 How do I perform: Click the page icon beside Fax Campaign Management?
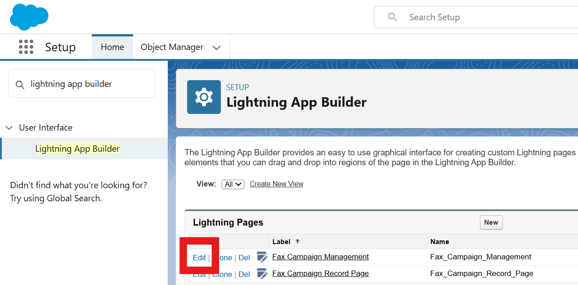click(262, 257)
